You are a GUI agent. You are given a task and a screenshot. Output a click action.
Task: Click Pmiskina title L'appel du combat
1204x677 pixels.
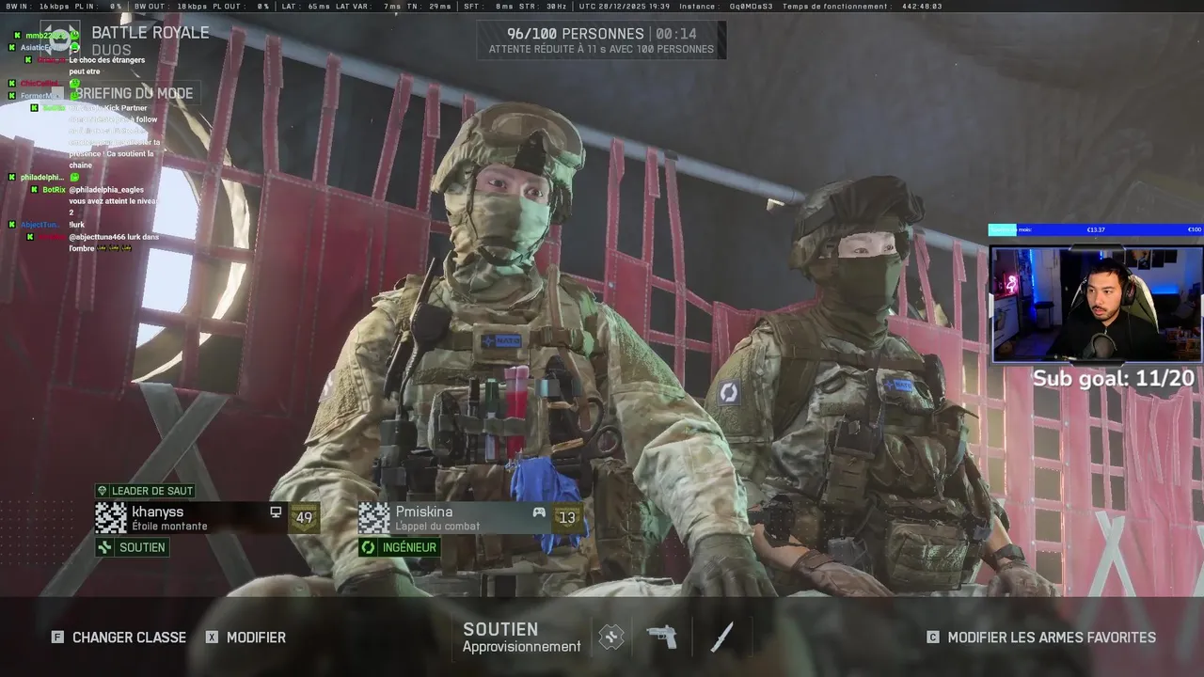click(437, 527)
